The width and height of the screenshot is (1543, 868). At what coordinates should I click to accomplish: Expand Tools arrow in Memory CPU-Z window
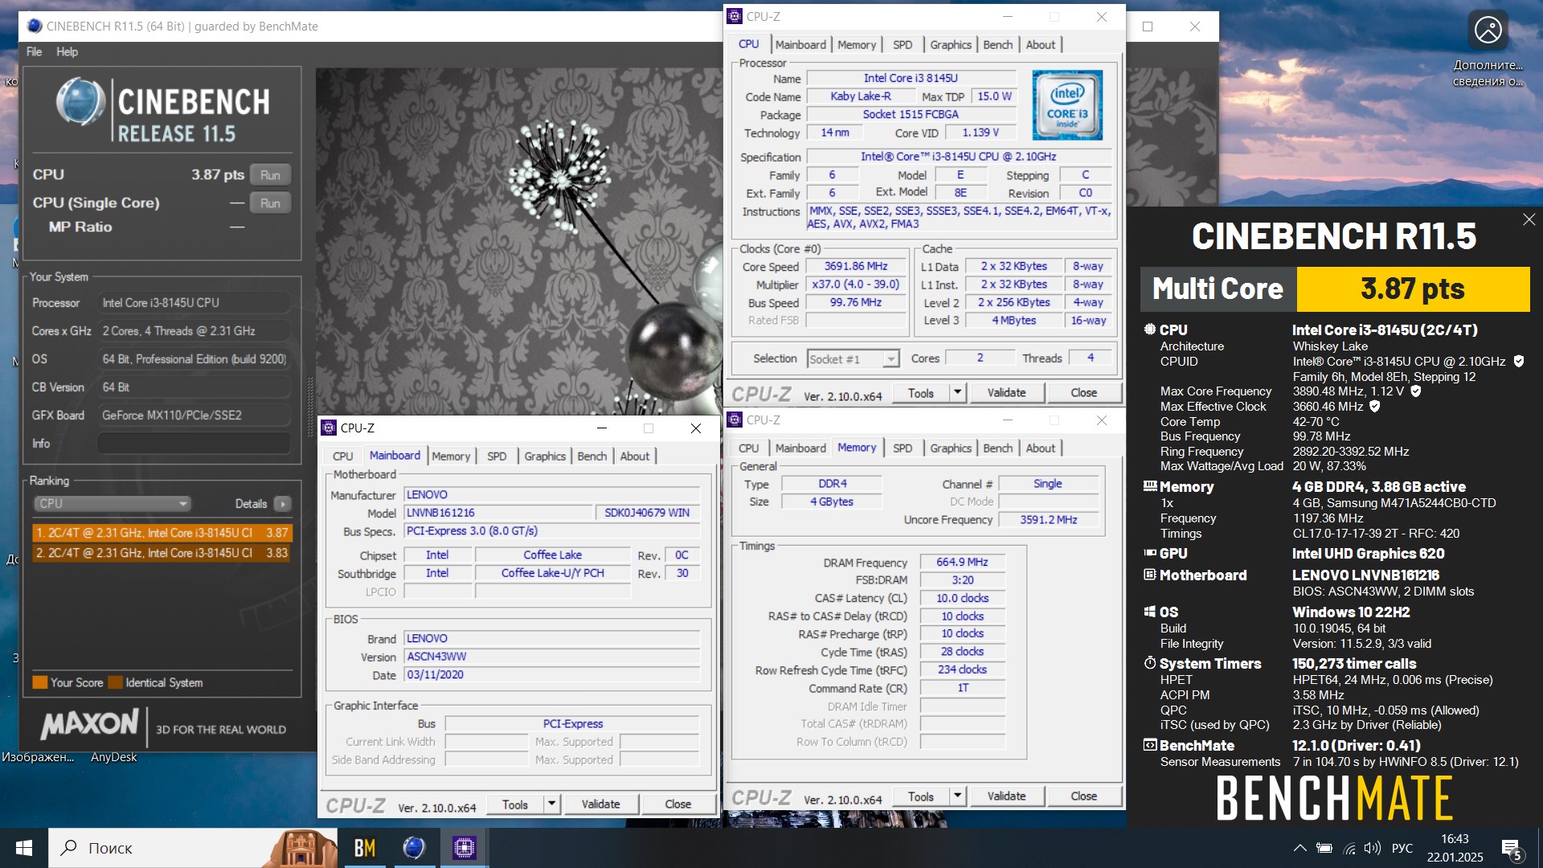(957, 796)
